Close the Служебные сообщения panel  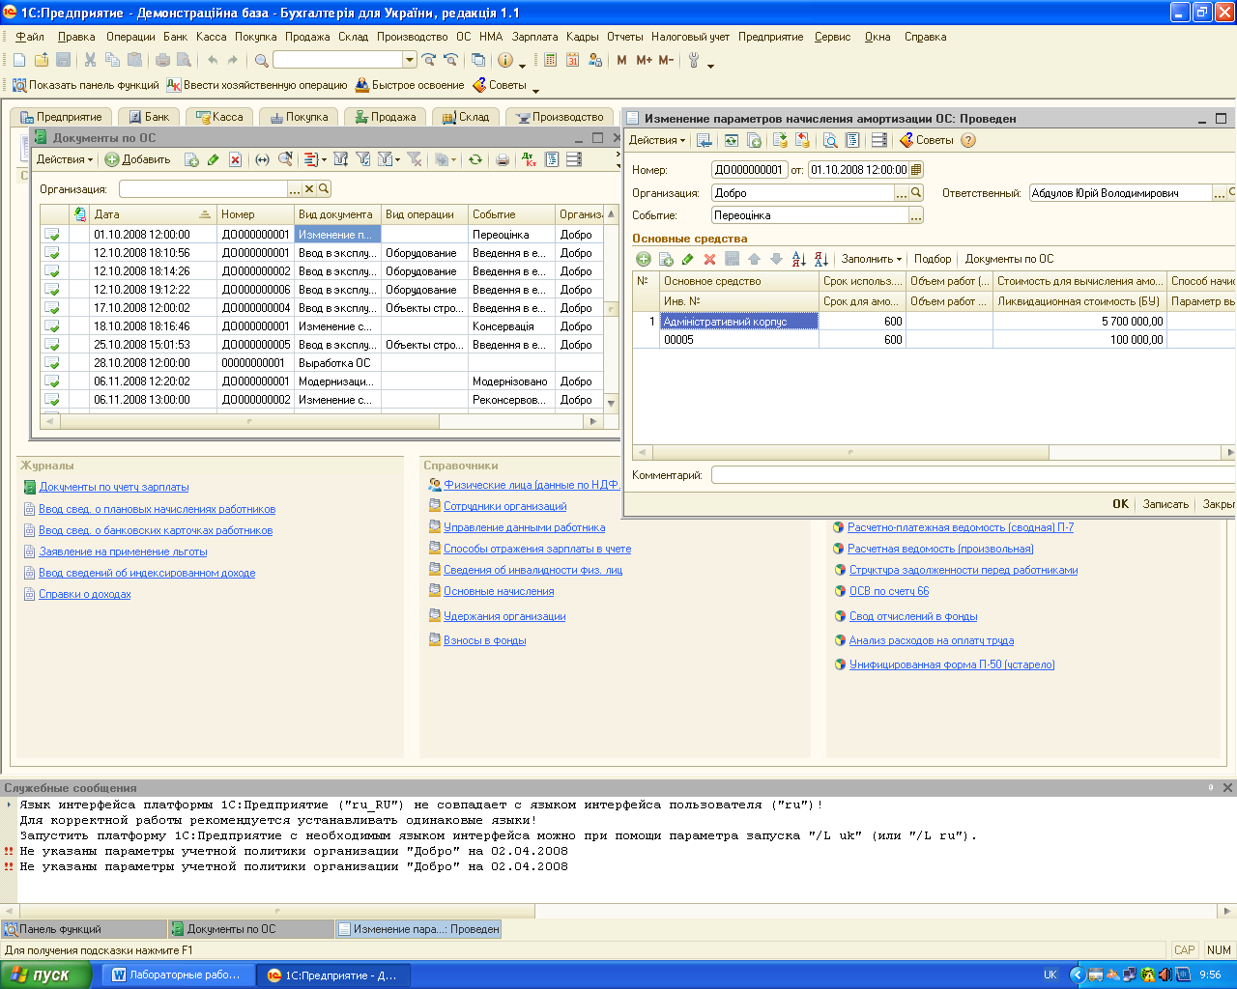[x=1228, y=788]
